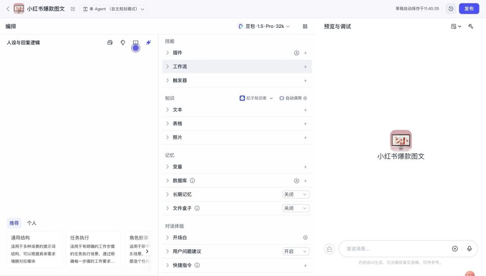Add a shortcut with 快捷指令 plus icon
The image size is (486, 276).
[305, 265]
